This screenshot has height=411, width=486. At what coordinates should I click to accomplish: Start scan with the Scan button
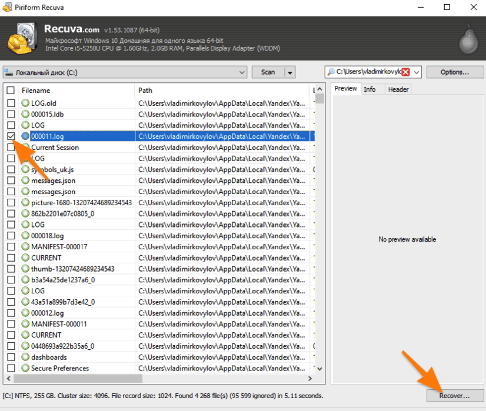pyautogui.click(x=268, y=72)
